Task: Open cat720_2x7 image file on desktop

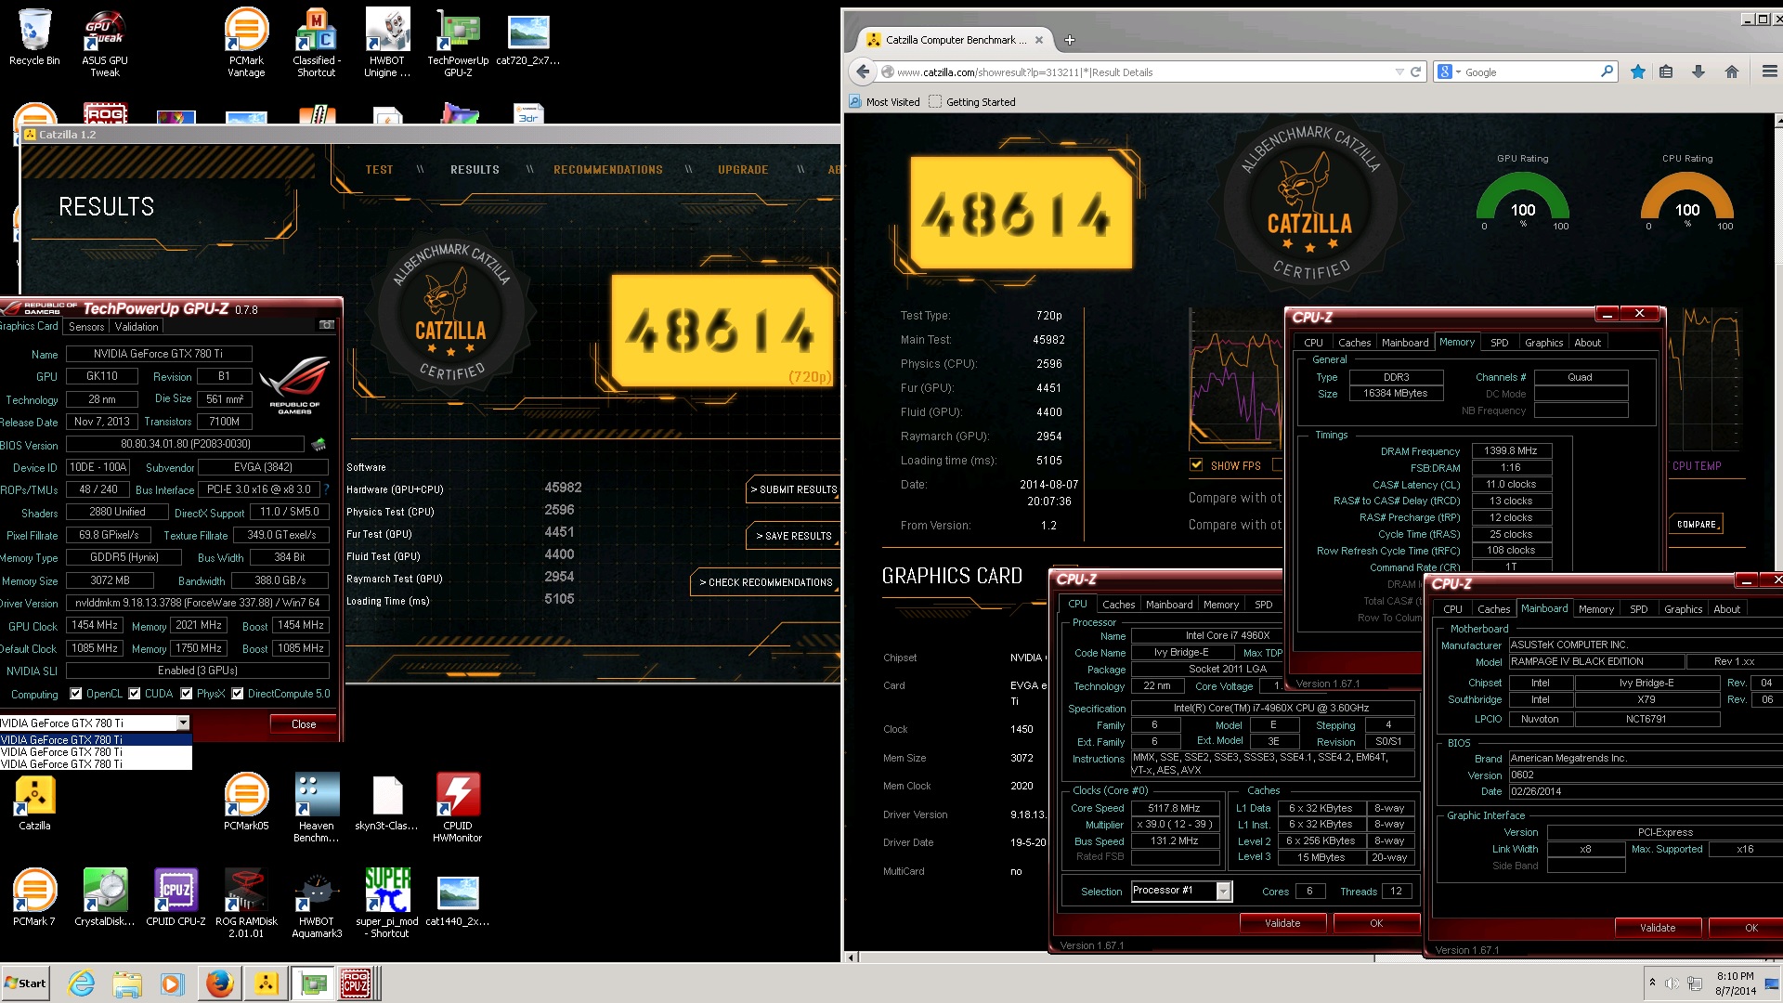Action: point(528,41)
